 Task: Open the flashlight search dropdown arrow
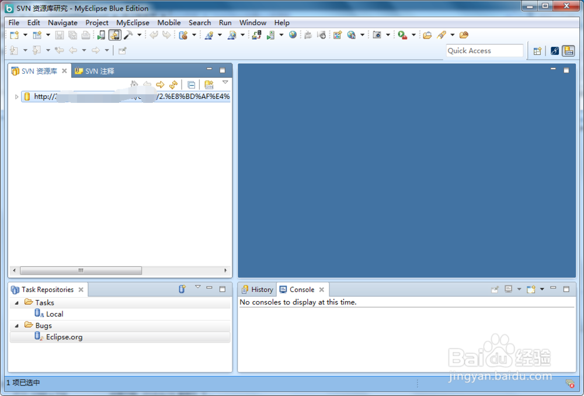click(453, 35)
